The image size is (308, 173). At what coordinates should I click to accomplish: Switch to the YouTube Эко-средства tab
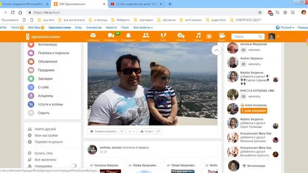(x=136, y=4)
